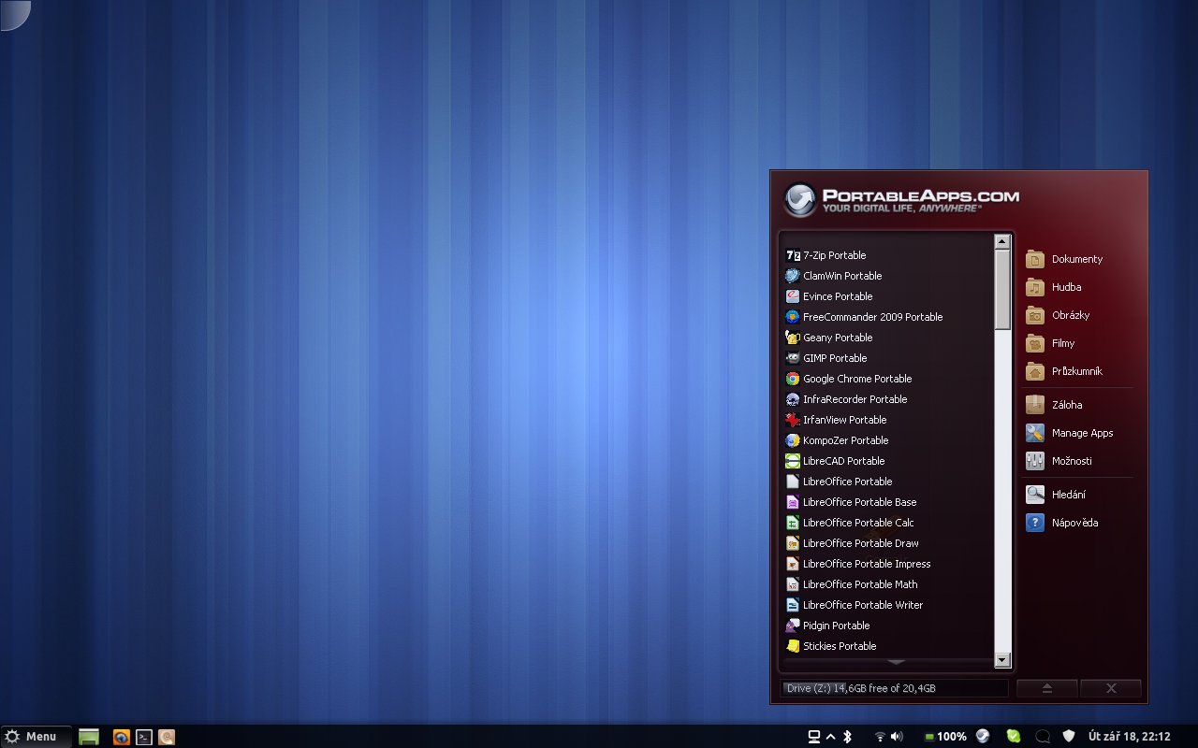Expand the tray caret arrow
Image resolution: width=1198 pixels, height=748 pixels.
[830, 737]
